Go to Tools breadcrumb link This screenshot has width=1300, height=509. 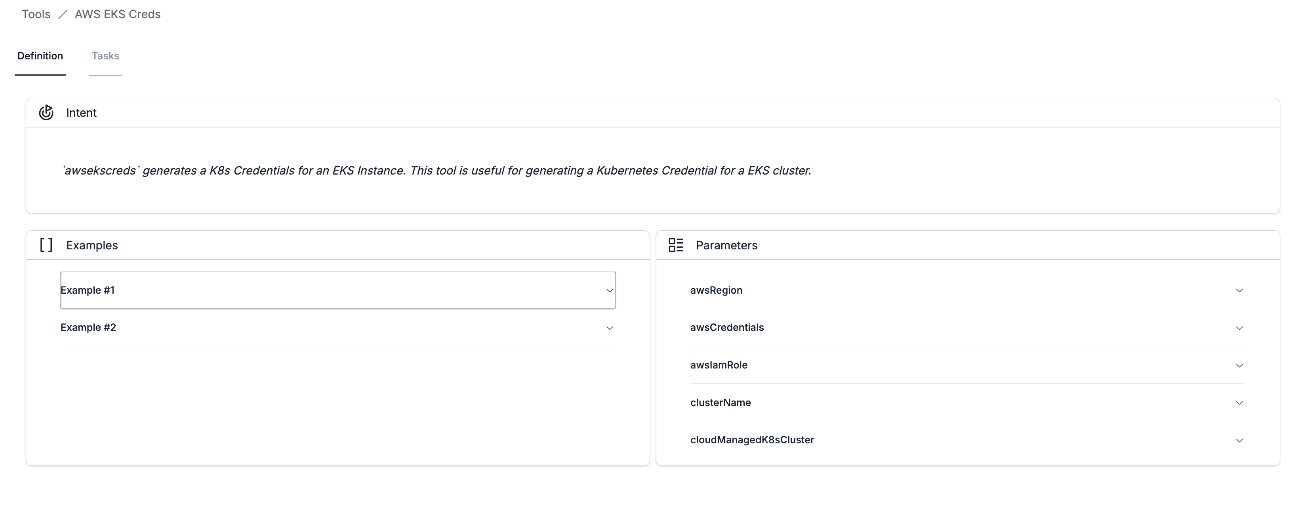pyautogui.click(x=36, y=14)
